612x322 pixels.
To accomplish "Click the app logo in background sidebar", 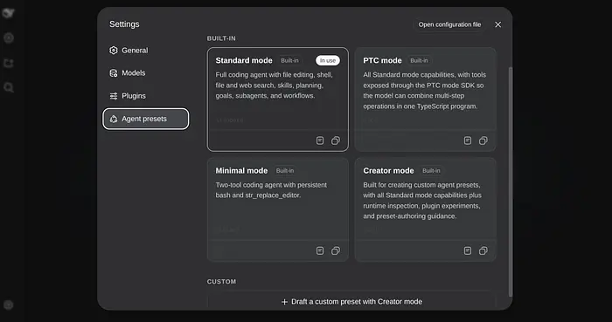I will (8, 13).
